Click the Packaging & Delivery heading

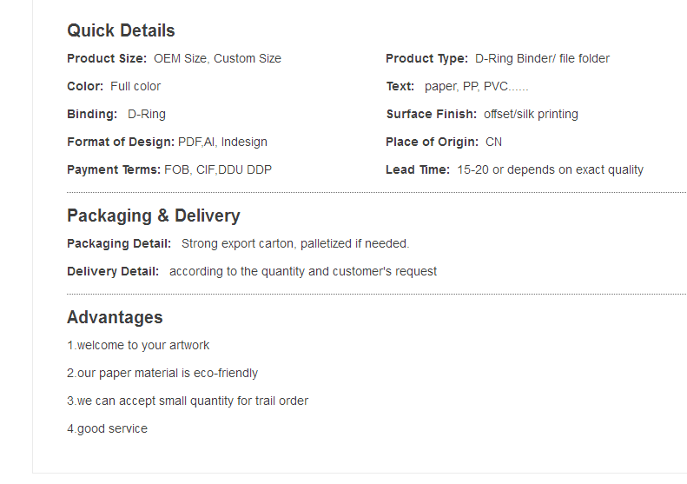click(x=154, y=215)
